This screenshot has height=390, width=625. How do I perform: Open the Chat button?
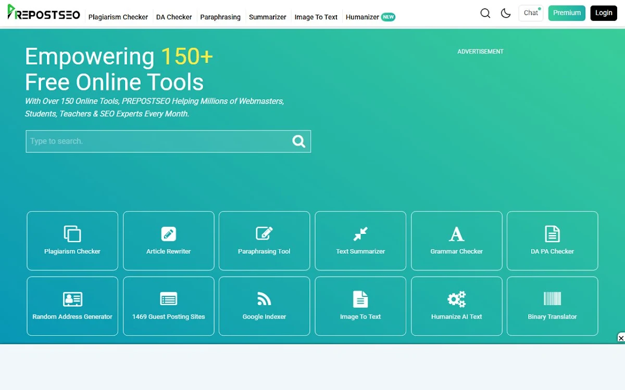click(531, 13)
